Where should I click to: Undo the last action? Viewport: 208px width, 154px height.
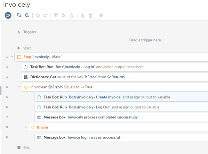pos(38,15)
